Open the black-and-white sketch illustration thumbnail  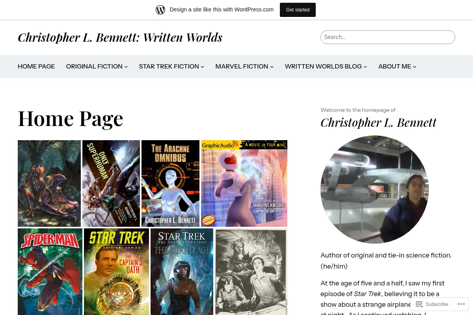[x=251, y=272]
